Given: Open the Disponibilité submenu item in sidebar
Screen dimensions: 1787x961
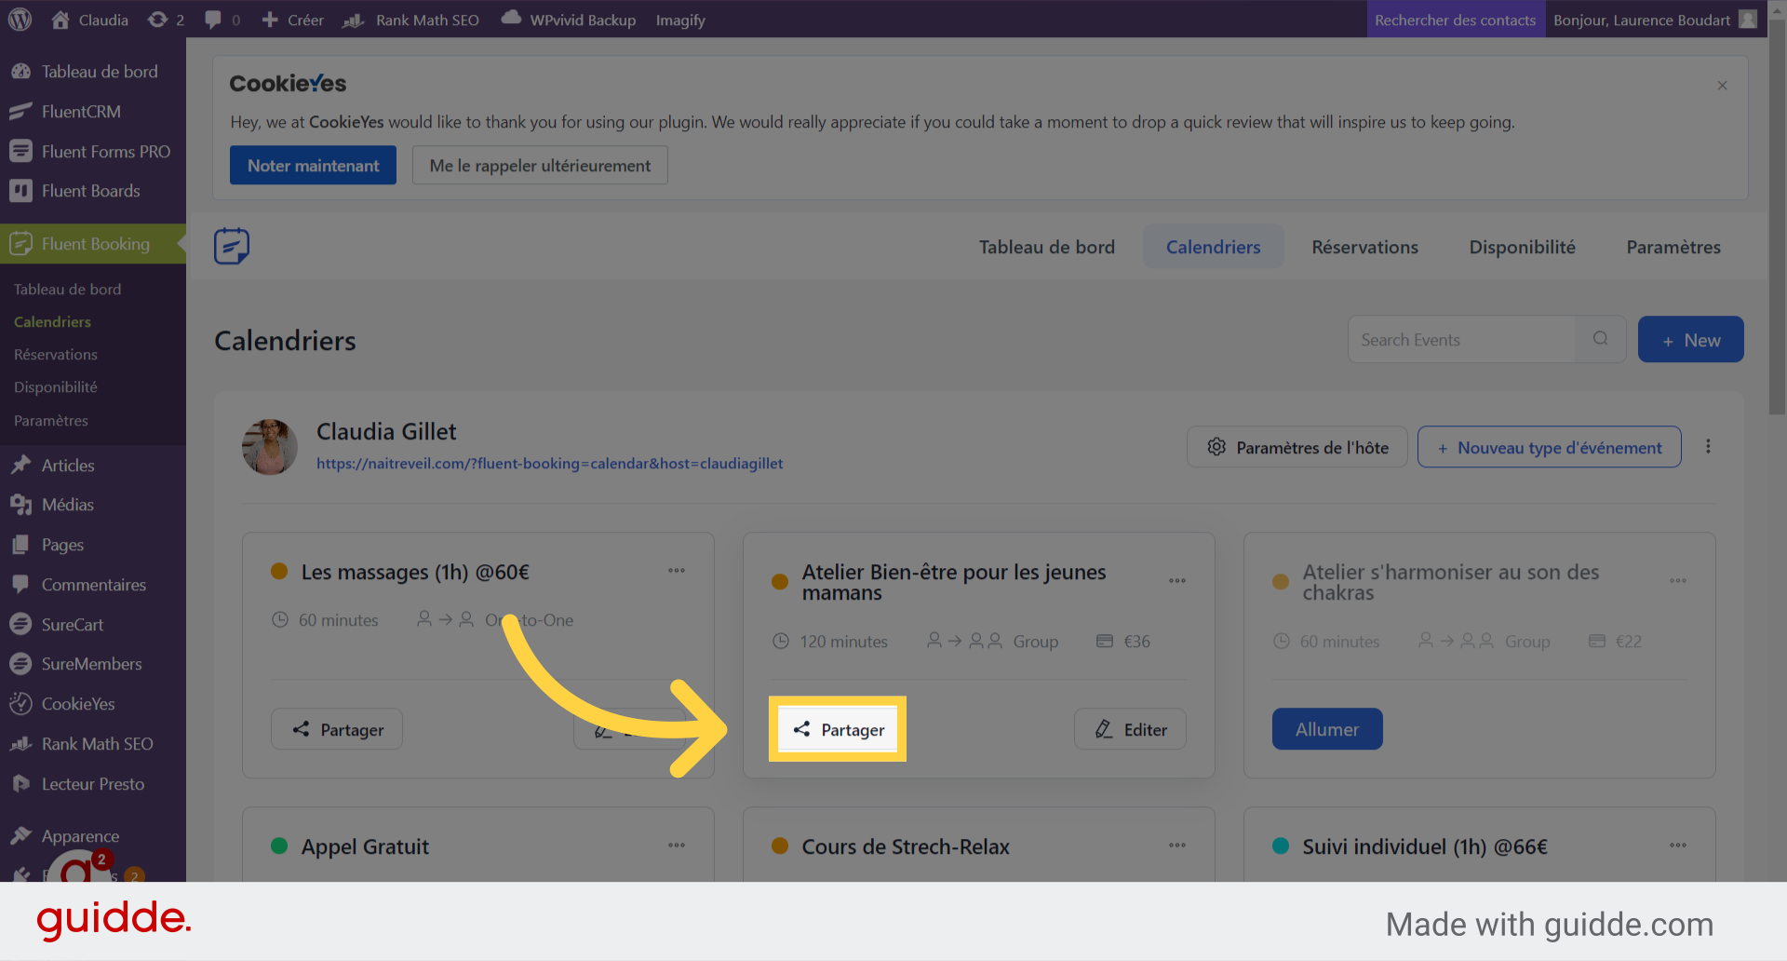Looking at the screenshot, I should point(56,387).
